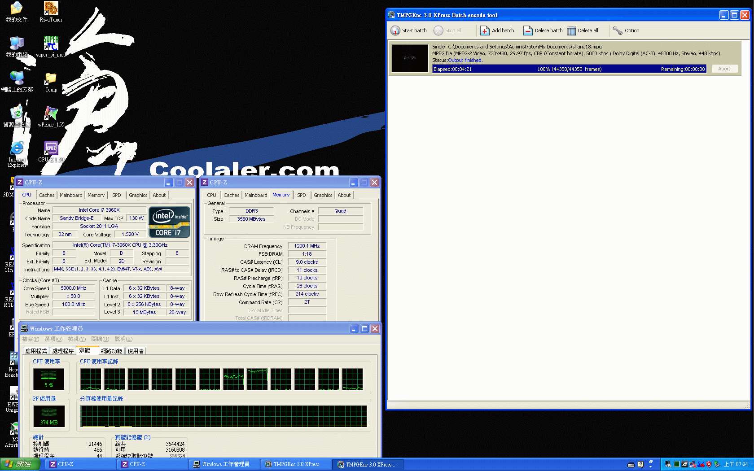Image resolution: width=754 pixels, height=471 pixels.
Task: Switch to 處理程序 tab in Task Manager
Action: point(63,351)
